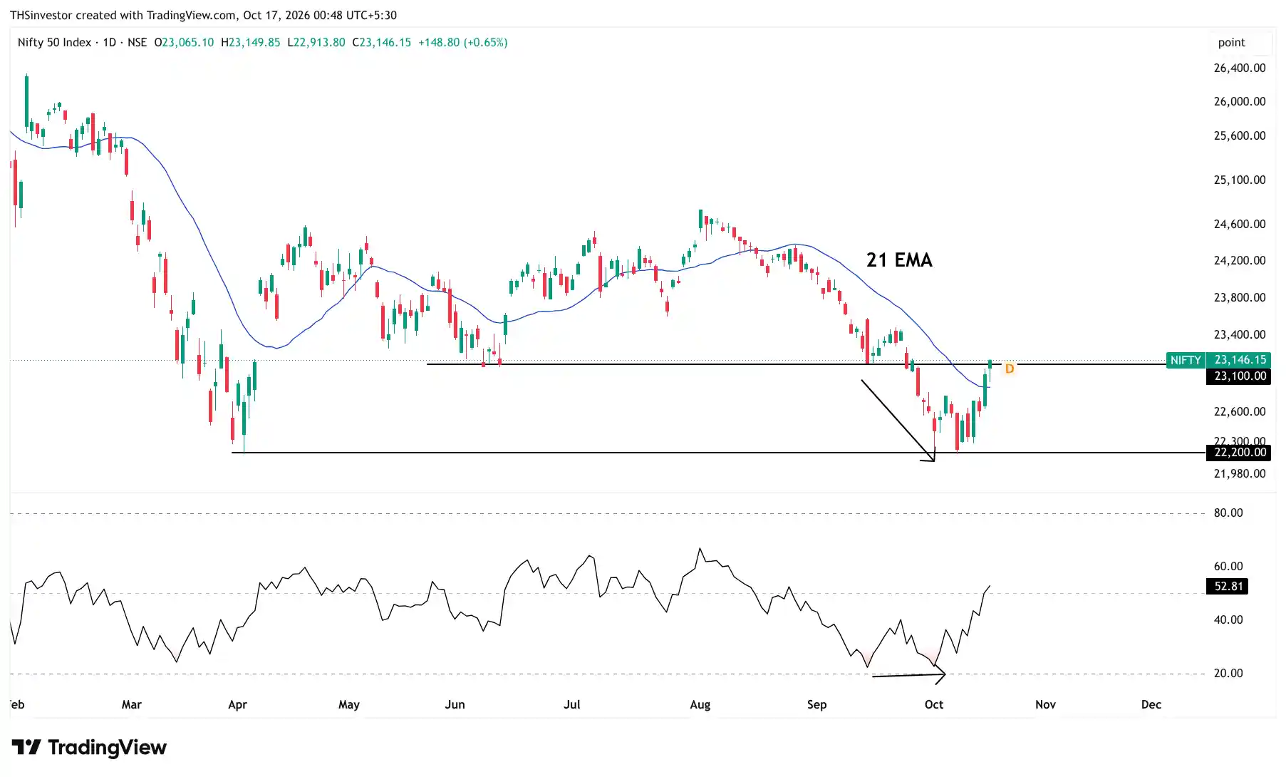Viewport: 1286px width, 777px height.
Task: Select the '21 EMA' text annotation
Action: (x=899, y=260)
